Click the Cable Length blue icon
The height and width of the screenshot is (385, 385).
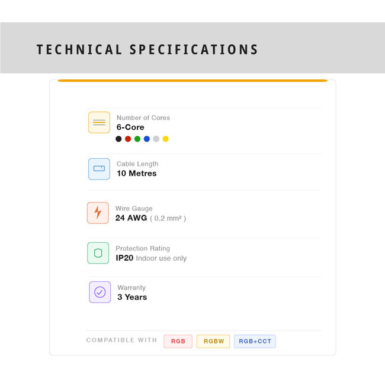coord(99,169)
